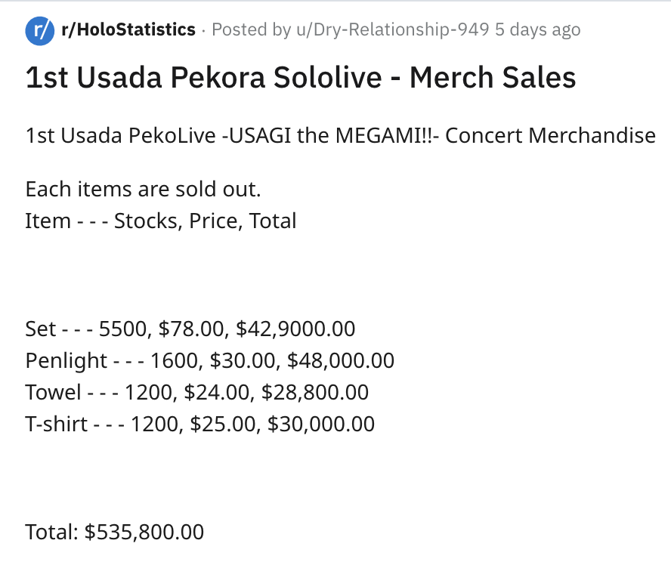The height and width of the screenshot is (565, 671).
Task: Open the r/HoloStatistics subreddit link
Action: (128, 30)
